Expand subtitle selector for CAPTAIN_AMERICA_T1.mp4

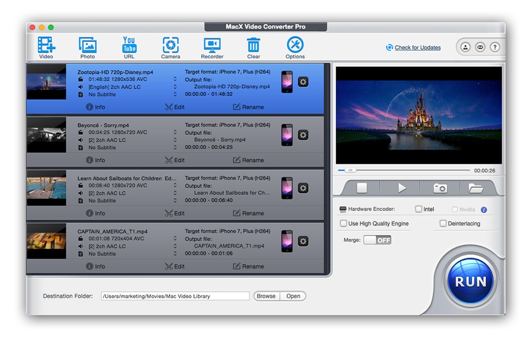(175, 254)
